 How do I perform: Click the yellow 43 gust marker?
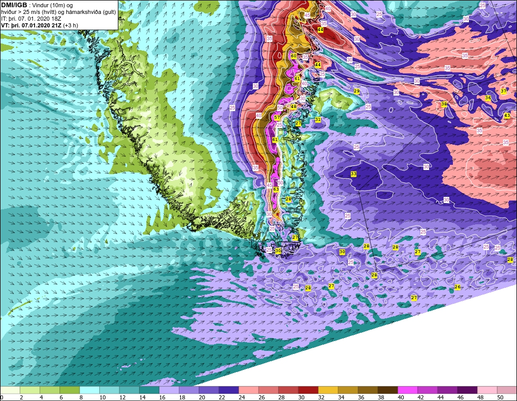click(507, 115)
